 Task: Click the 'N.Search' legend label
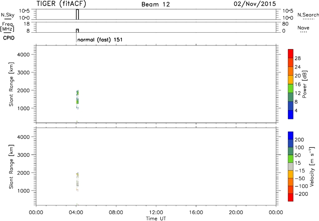pyautogui.click(x=308, y=15)
